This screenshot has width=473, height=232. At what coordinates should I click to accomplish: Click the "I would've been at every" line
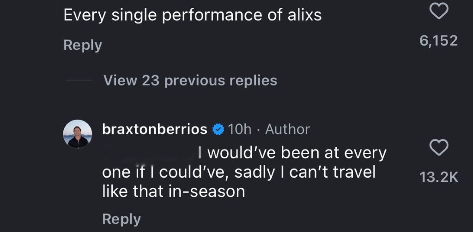291,152
